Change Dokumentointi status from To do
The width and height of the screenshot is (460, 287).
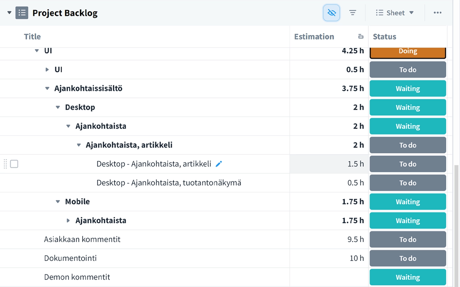coord(408,258)
